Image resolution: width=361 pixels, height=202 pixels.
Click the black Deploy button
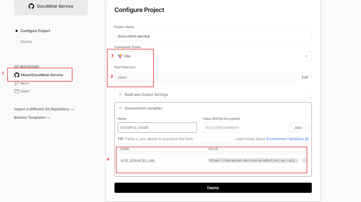click(x=213, y=188)
